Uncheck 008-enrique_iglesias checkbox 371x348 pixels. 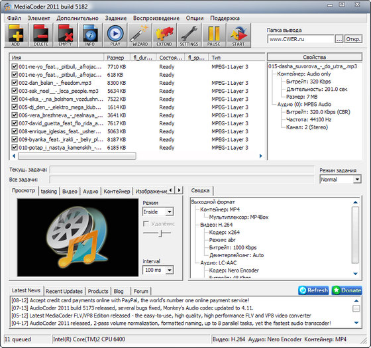(15, 131)
